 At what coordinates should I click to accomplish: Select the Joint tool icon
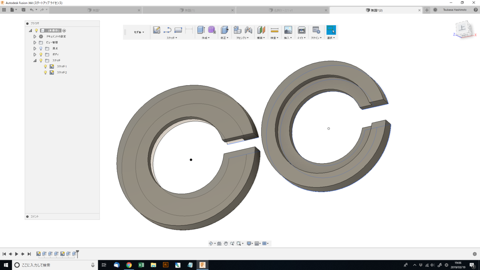248,30
